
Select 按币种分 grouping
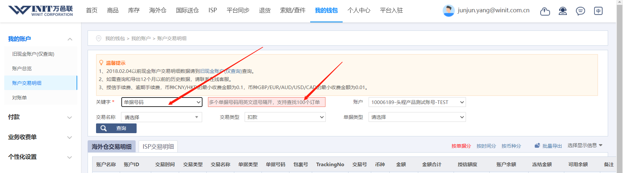pyautogui.click(x=511, y=146)
